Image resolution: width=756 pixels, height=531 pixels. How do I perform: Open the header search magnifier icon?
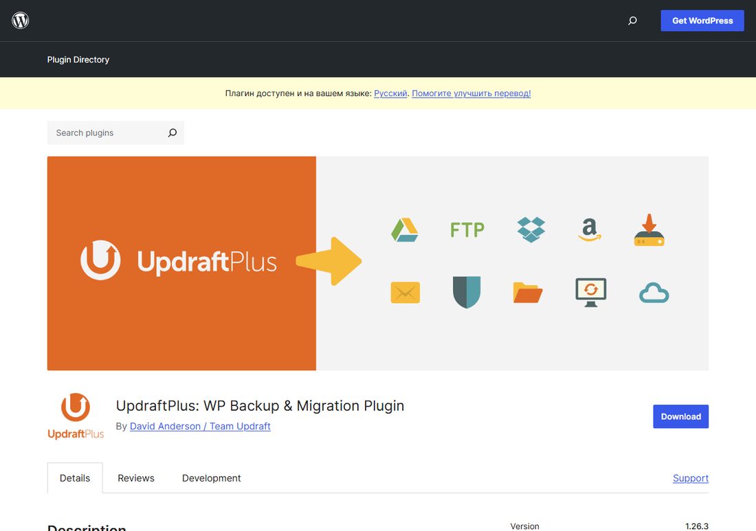click(x=632, y=21)
